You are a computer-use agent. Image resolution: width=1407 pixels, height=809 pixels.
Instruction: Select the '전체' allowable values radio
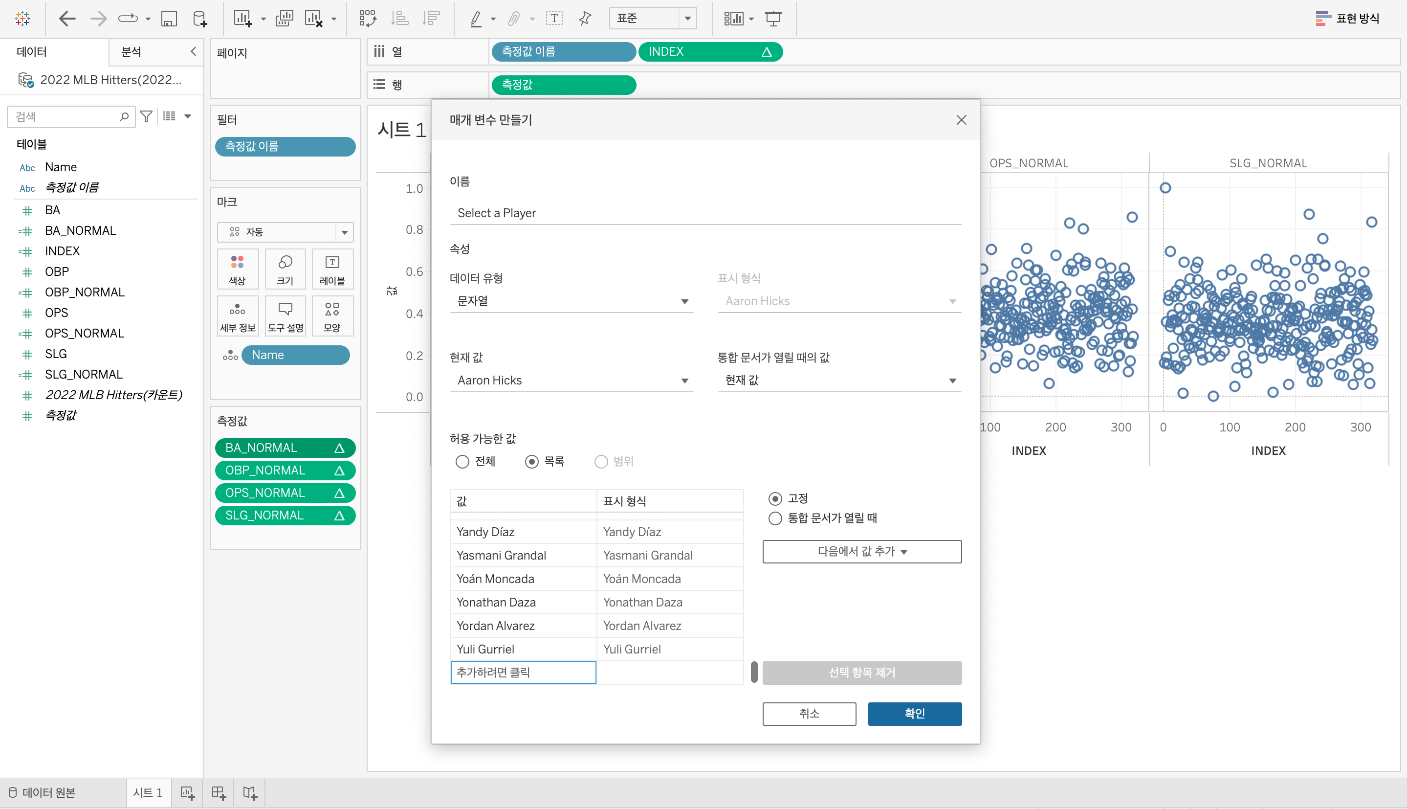(x=462, y=462)
